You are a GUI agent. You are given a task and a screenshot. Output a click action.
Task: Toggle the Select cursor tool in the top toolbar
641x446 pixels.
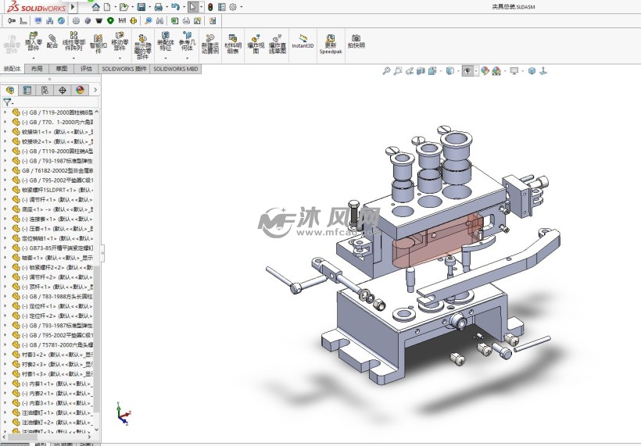coord(193,7)
